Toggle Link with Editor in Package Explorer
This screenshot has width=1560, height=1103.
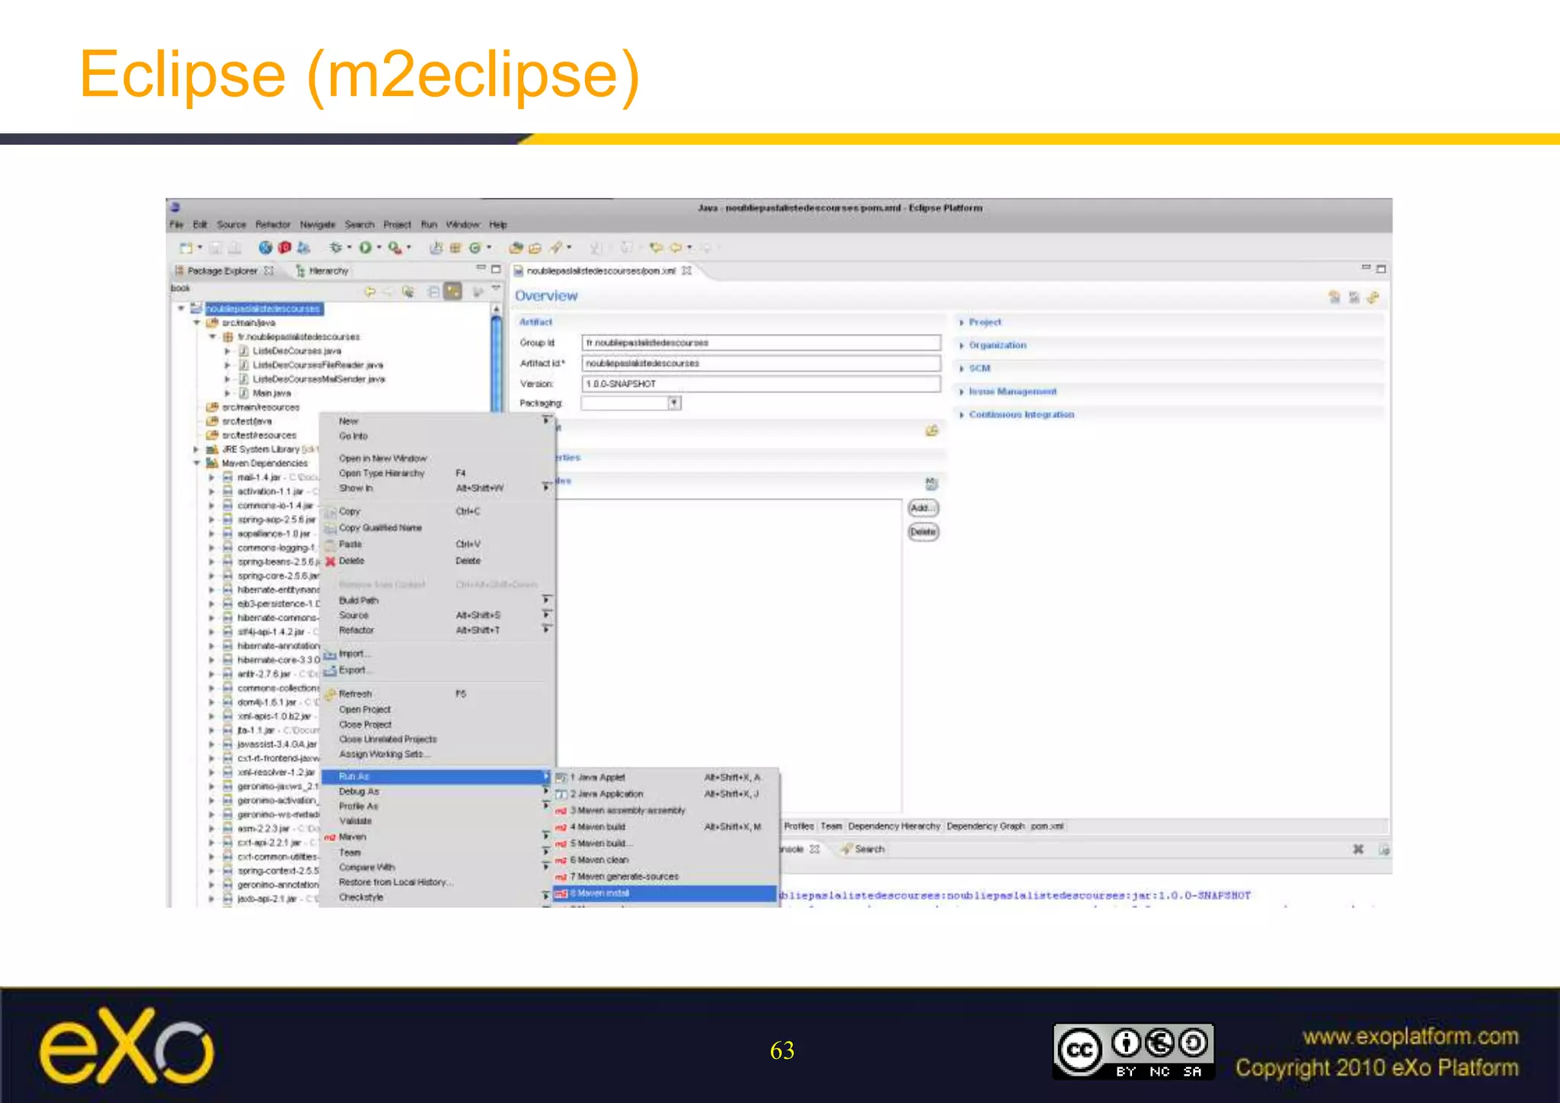[x=453, y=291]
